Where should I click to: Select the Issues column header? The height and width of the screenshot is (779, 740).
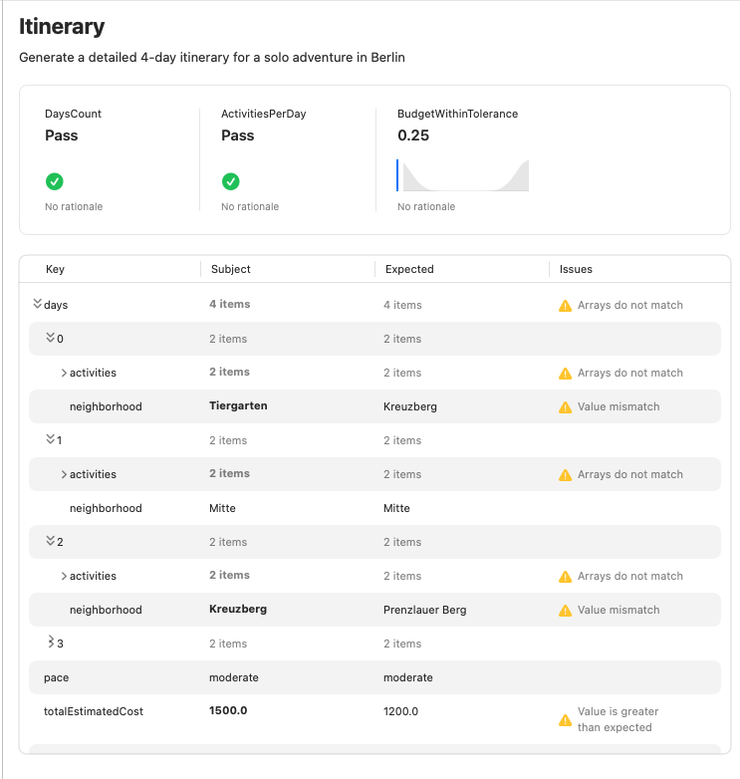coord(576,269)
